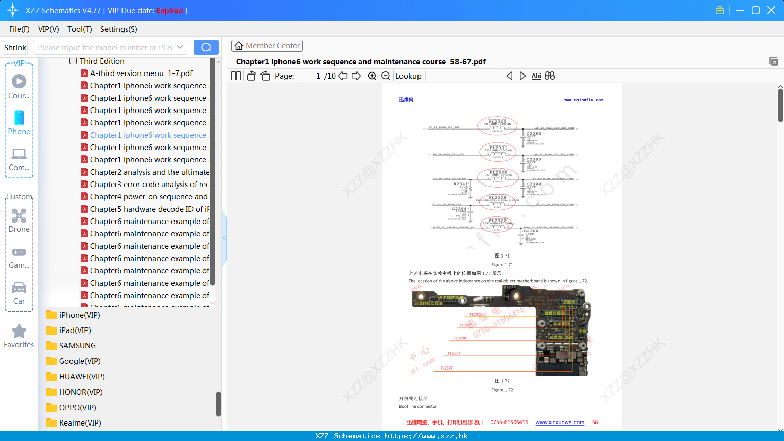The image size is (784, 441).
Task: Click the tree list scroll-down arrow
Action: click(212, 304)
